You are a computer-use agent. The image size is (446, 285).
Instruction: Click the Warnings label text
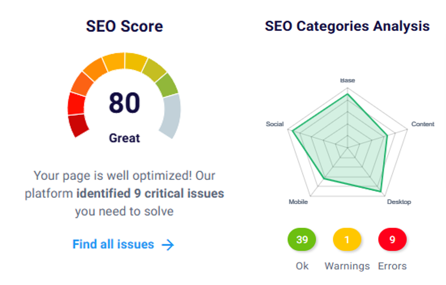point(347,266)
